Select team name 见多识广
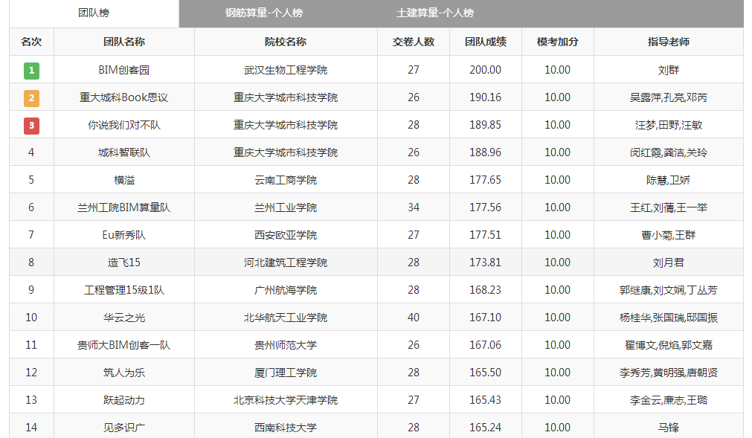The image size is (752, 438). tap(124, 428)
